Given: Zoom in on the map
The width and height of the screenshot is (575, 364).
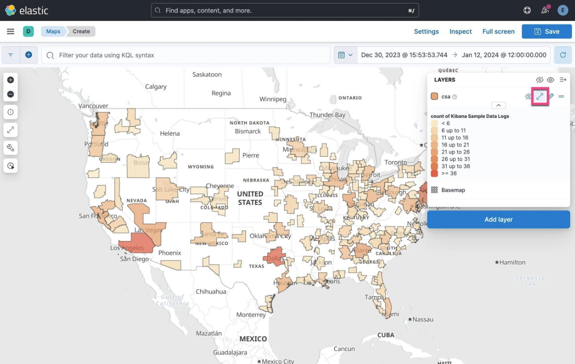Looking at the screenshot, I should 11,80.
